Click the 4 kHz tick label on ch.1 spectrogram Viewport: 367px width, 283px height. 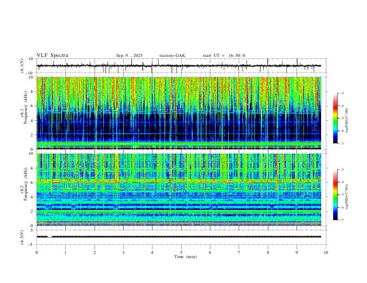coord(32,121)
